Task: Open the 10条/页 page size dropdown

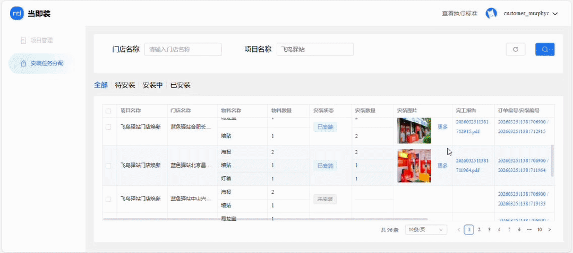Action: [x=426, y=230]
